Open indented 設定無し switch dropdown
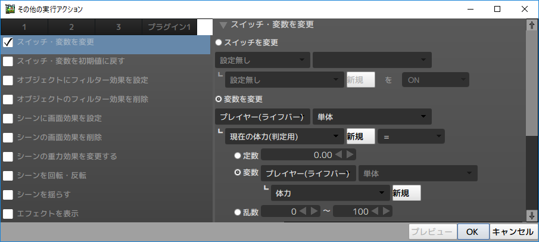 285,80
